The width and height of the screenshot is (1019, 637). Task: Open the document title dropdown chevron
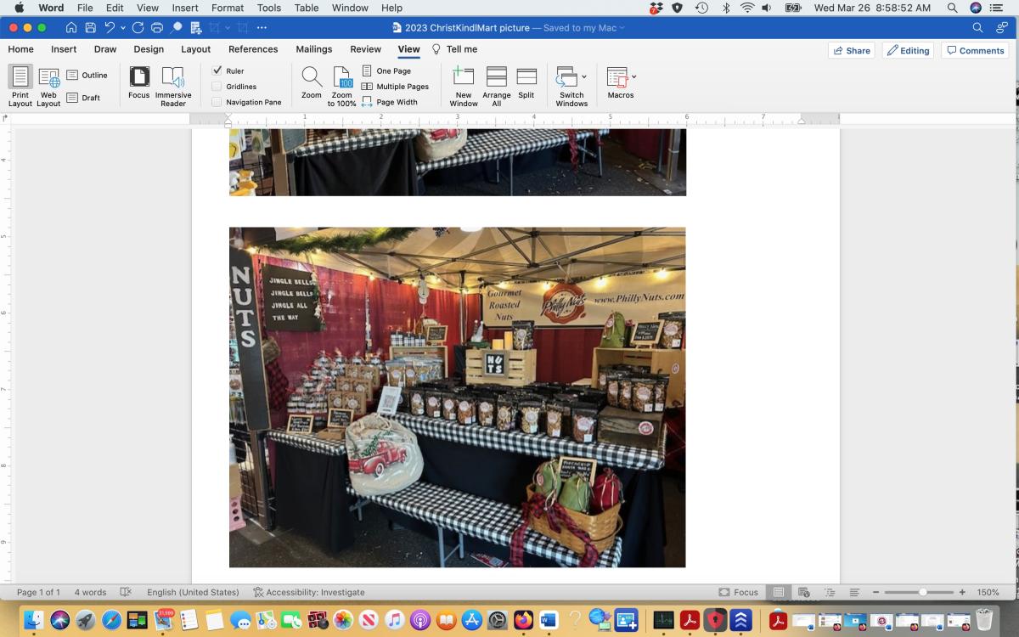click(622, 28)
